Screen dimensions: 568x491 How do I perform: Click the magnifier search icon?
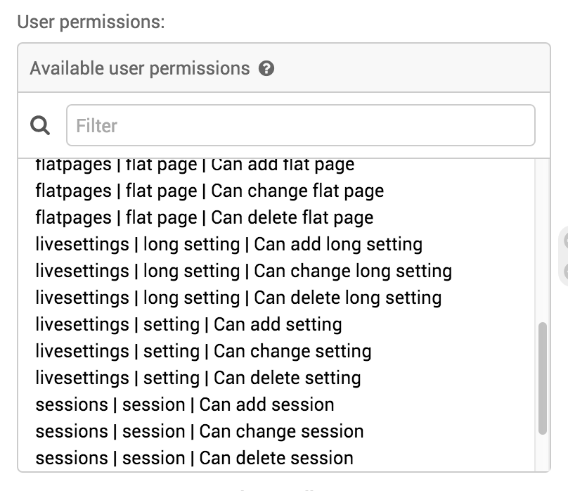41,126
